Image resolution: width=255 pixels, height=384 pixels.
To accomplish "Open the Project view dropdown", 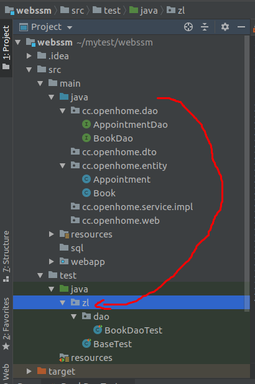I will click(70, 27).
